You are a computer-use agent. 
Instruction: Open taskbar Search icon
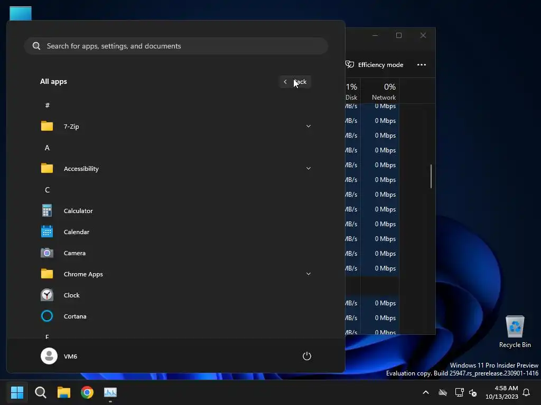(40, 392)
